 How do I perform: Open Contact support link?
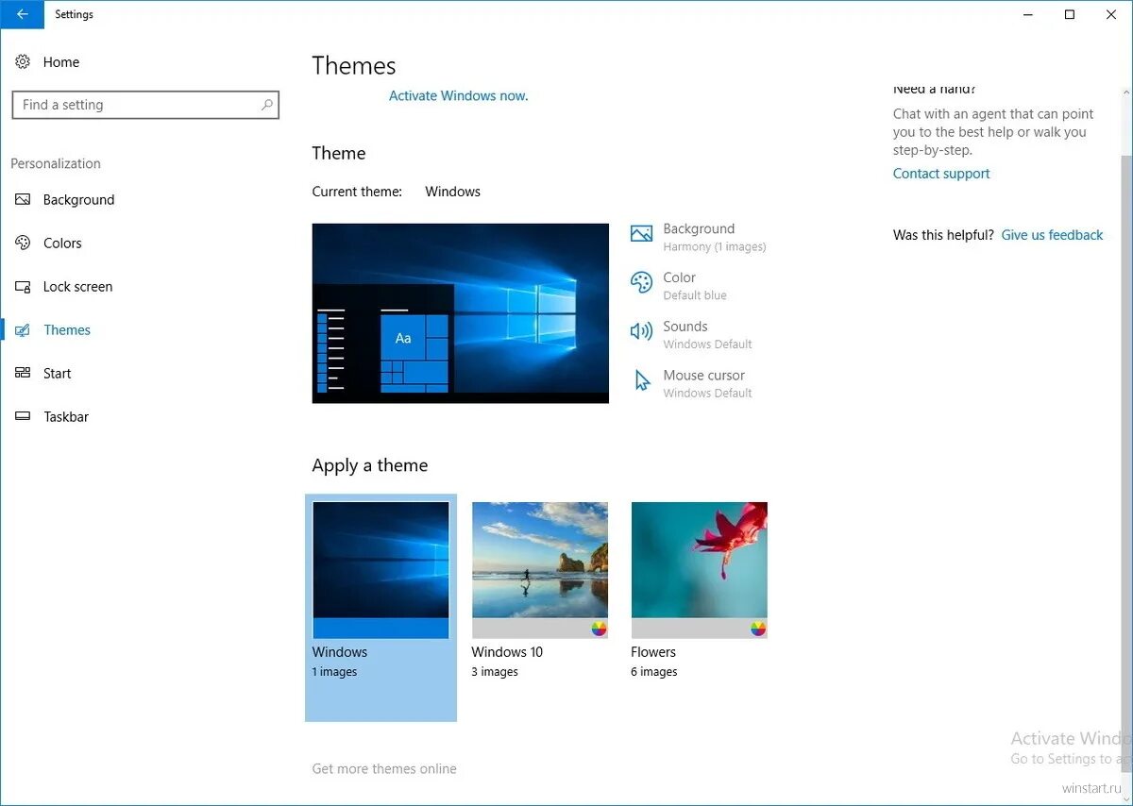coord(940,173)
